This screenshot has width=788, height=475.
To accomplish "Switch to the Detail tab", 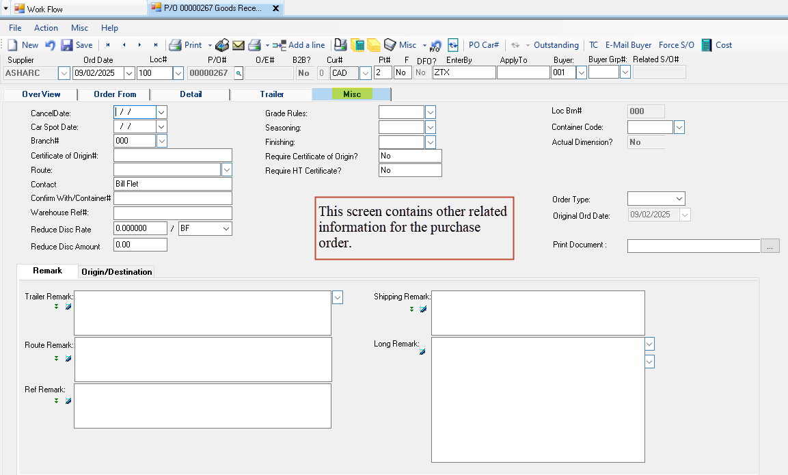I will (191, 94).
